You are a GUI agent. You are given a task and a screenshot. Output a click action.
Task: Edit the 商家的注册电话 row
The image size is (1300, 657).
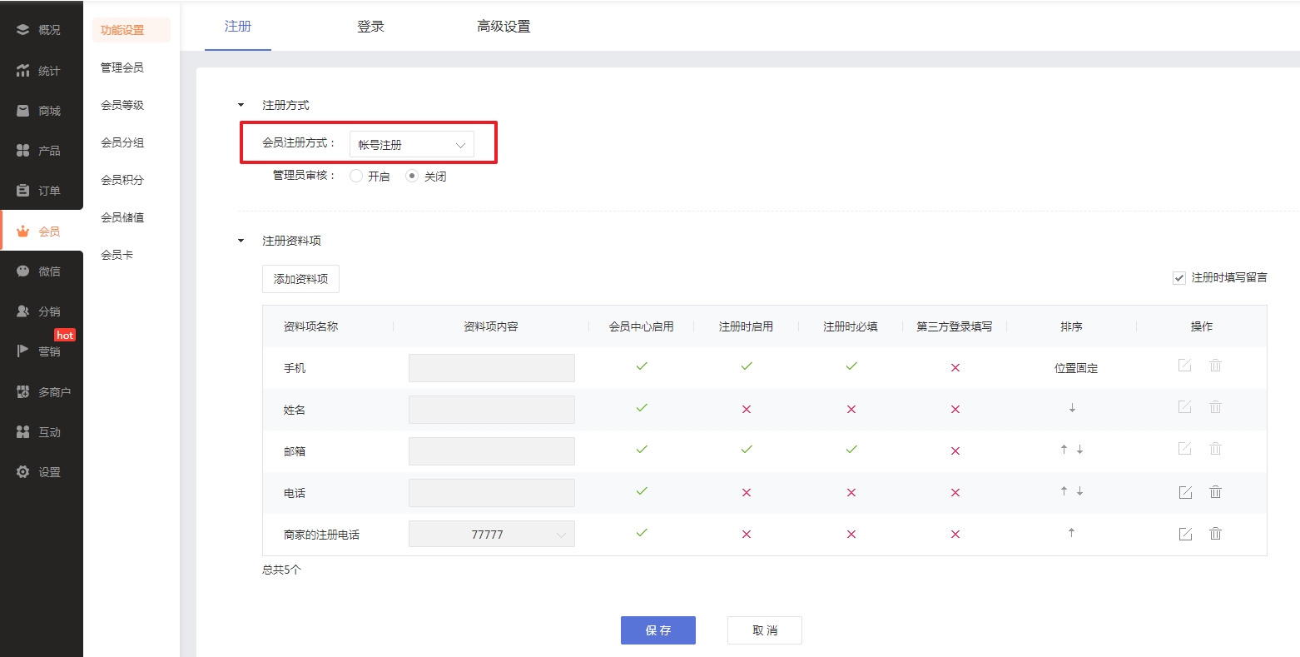tap(1185, 534)
